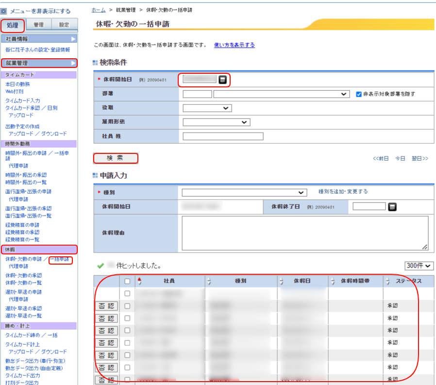Sort table by 社員 column arrows
436x385 pixels.
(x=139, y=281)
